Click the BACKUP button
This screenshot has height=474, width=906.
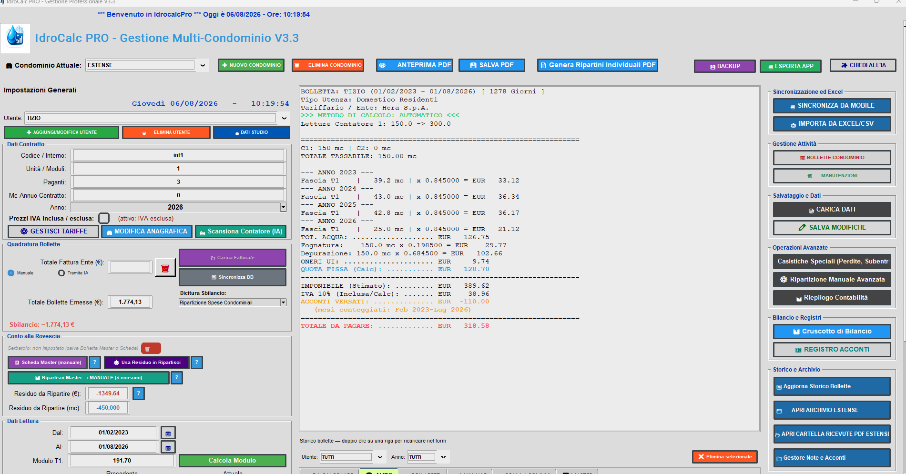click(724, 66)
